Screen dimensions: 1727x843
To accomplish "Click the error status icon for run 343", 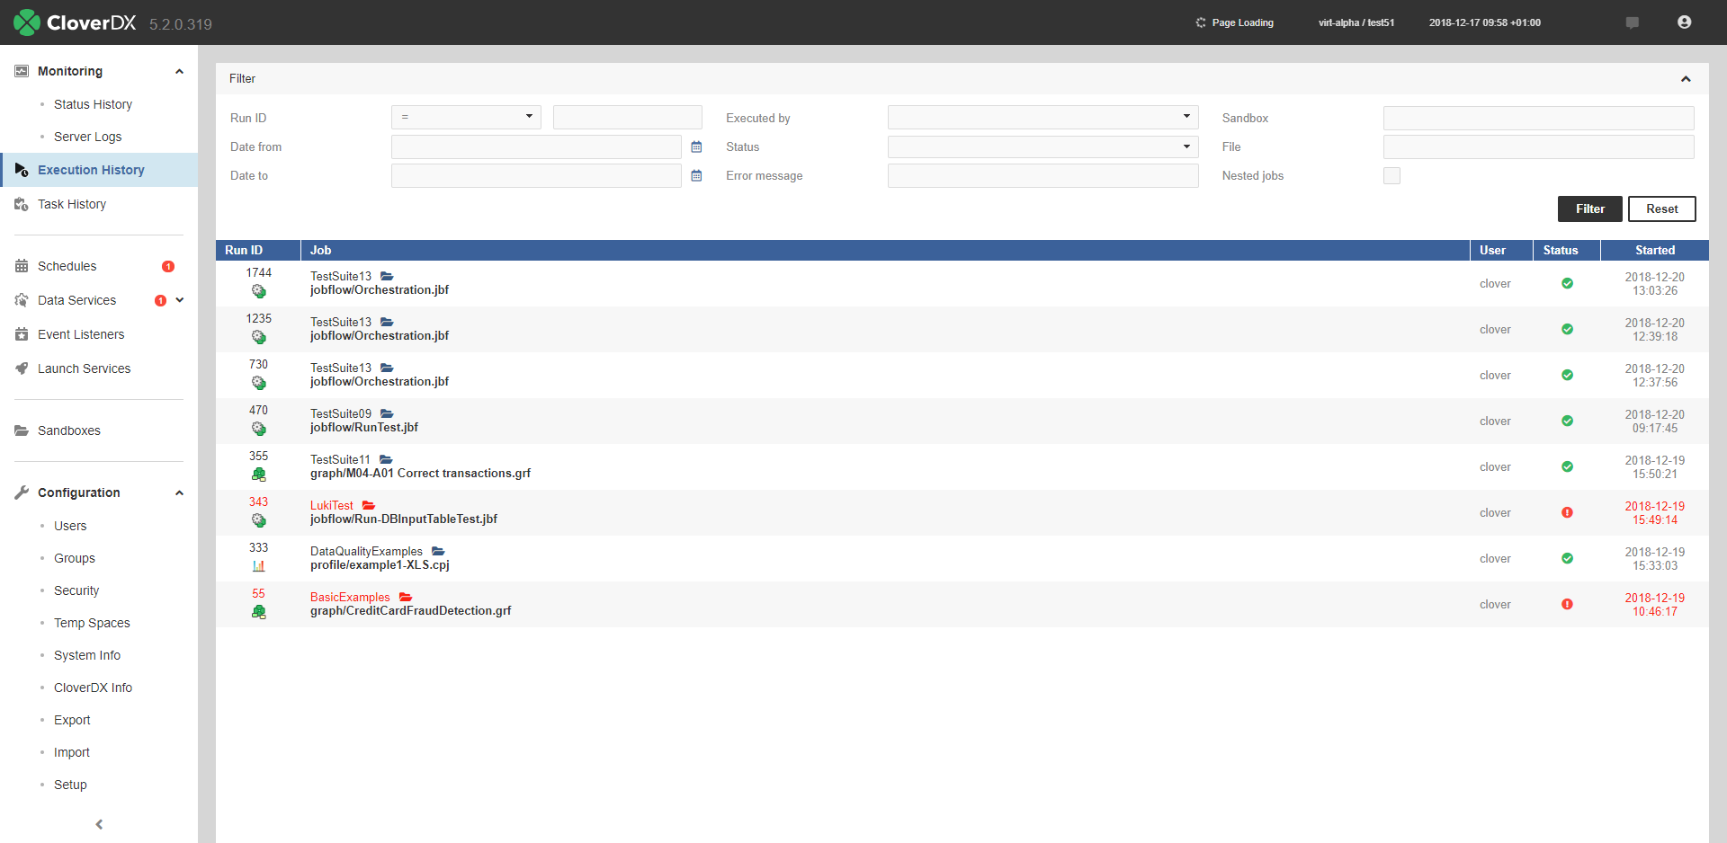I will coord(1567,512).
